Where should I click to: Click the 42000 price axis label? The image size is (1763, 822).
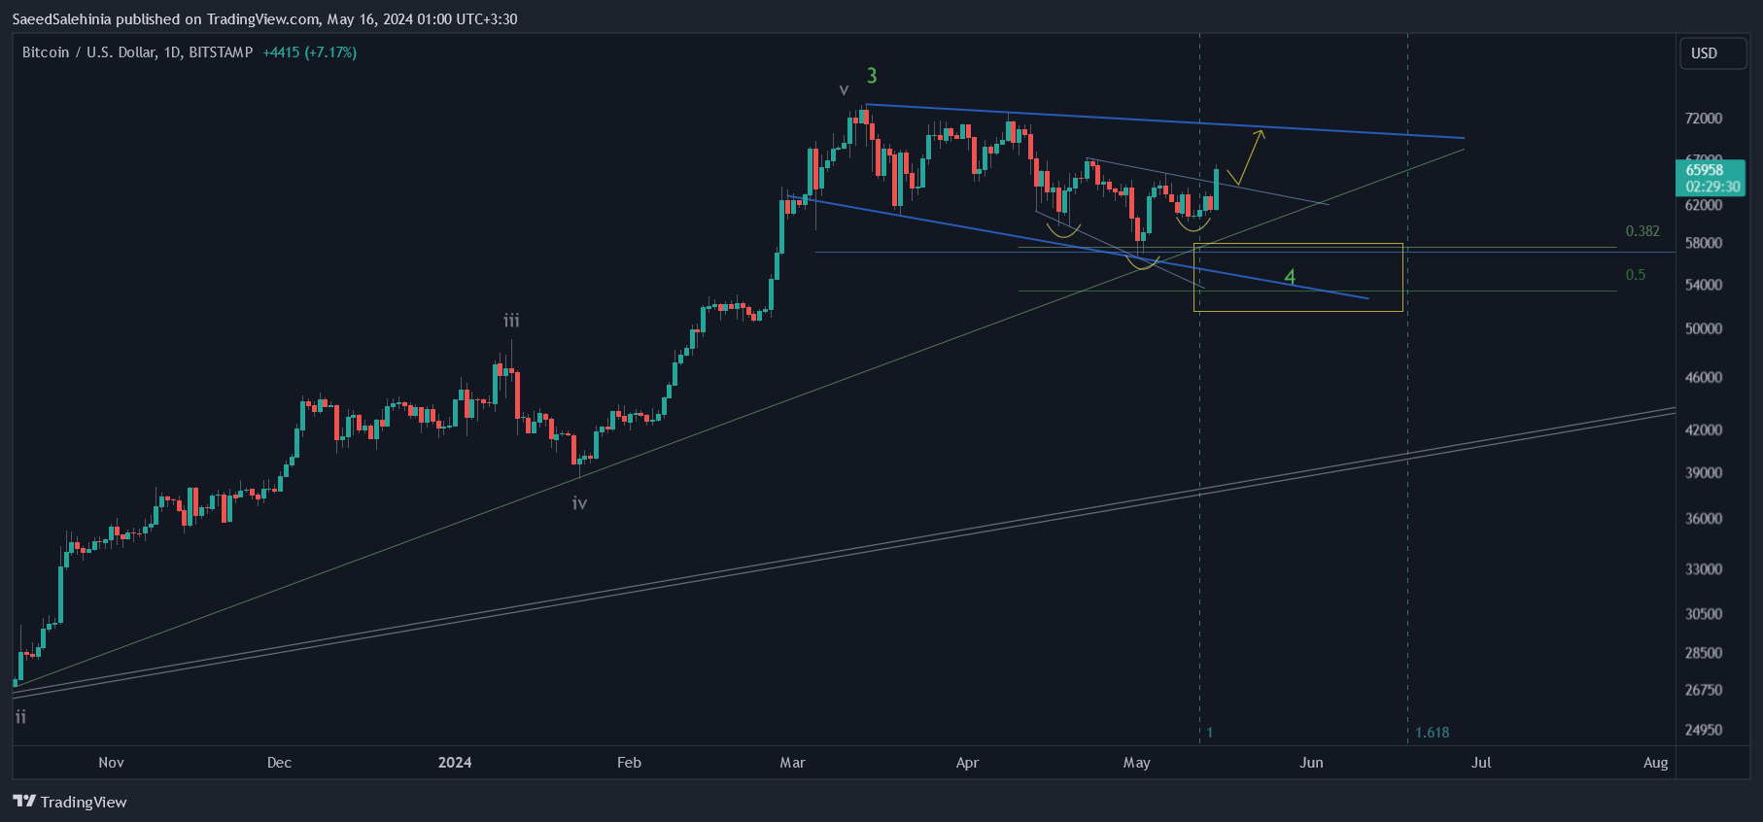pyautogui.click(x=1704, y=429)
